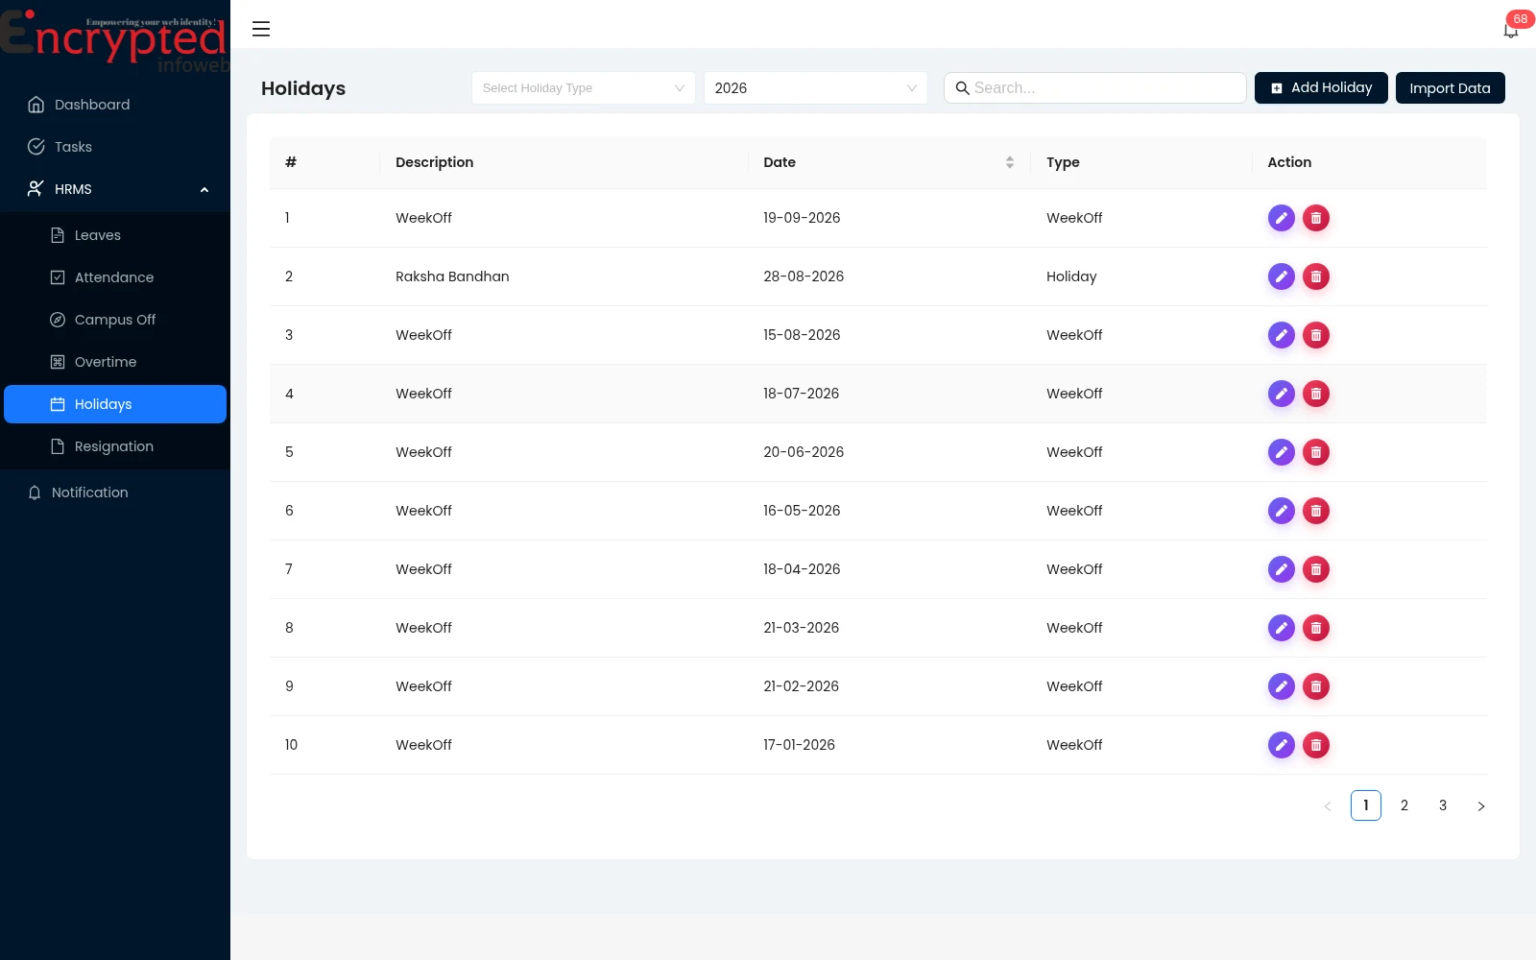The image size is (1536, 960).
Task: Click the Import Data button
Action: (1450, 87)
